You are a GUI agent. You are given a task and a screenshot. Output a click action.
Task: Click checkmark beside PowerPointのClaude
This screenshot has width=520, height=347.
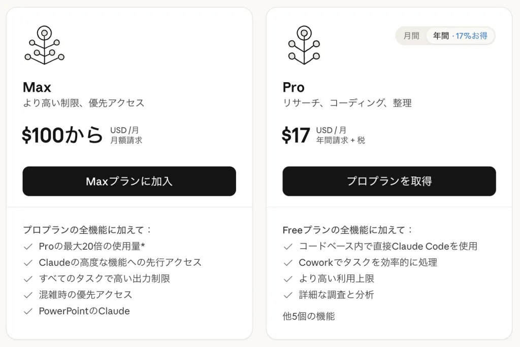point(28,311)
